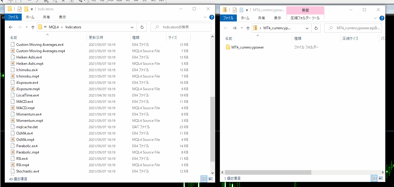This screenshot has width=394, height=187.
Task: Click the Parabolic.mq4 file icon
Action: pos(13,152)
